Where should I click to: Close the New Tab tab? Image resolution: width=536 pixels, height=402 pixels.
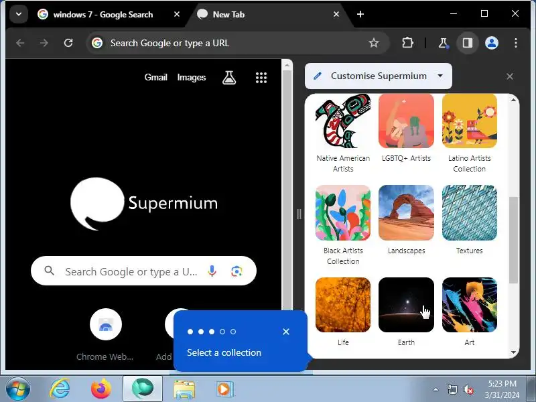click(x=336, y=14)
